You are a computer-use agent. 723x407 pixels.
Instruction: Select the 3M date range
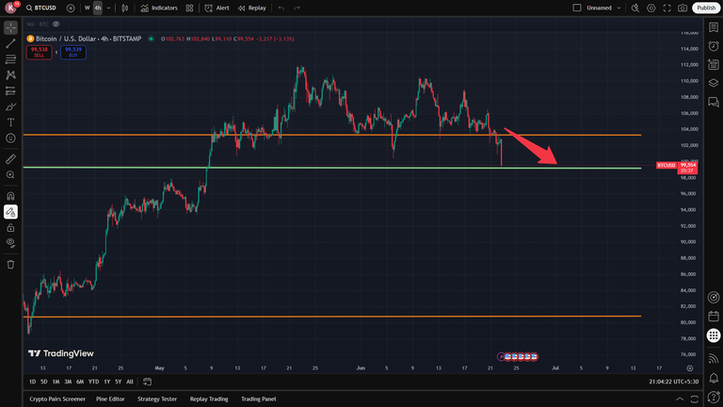pos(68,382)
